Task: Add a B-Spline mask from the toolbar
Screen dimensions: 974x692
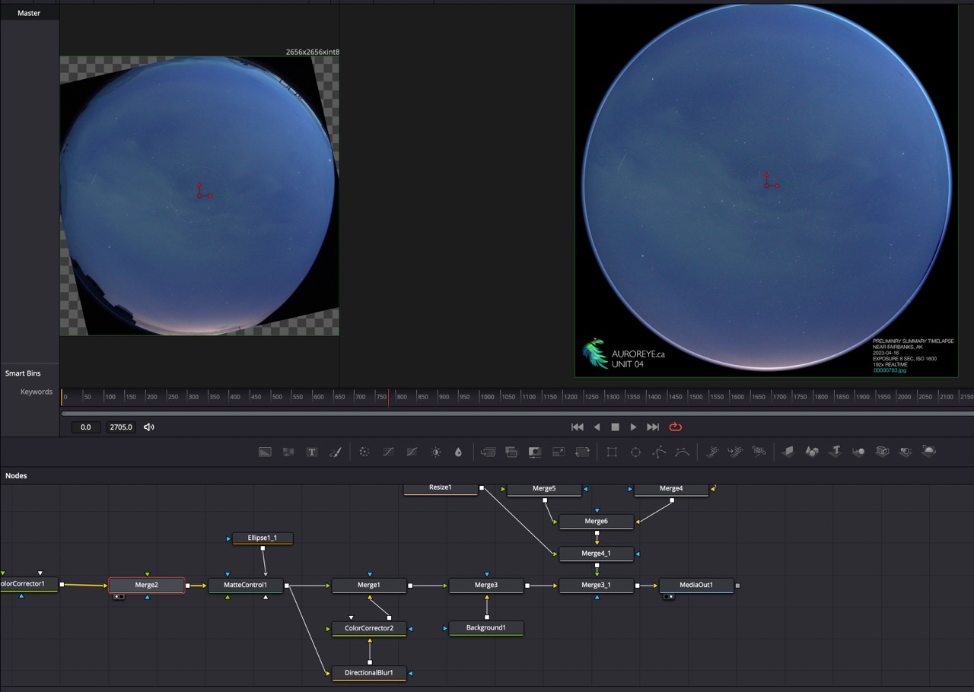Action: coord(683,452)
